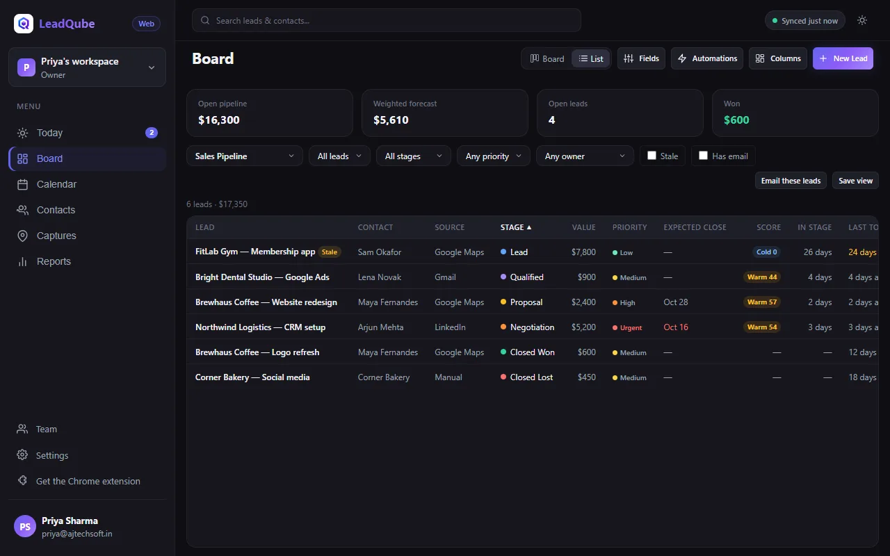Open Calendar in the sidebar
This screenshot has height=556, width=890.
click(x=87, y=184)
